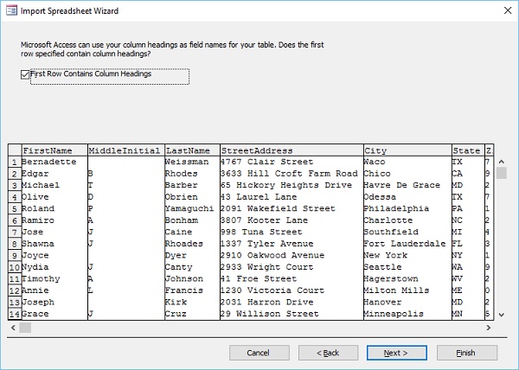Image resolution: width=519 pixels, height=370 pixels.
Task: Click the last name Cruz
Action: 192,314
